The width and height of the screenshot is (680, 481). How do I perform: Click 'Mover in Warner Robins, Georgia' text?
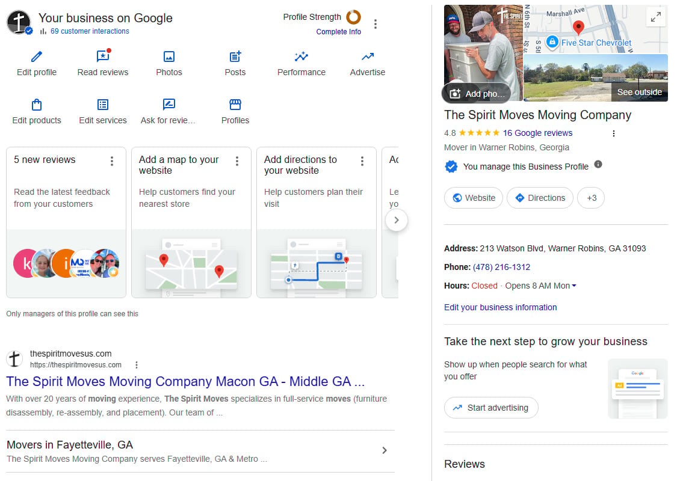tap(507, 147)
